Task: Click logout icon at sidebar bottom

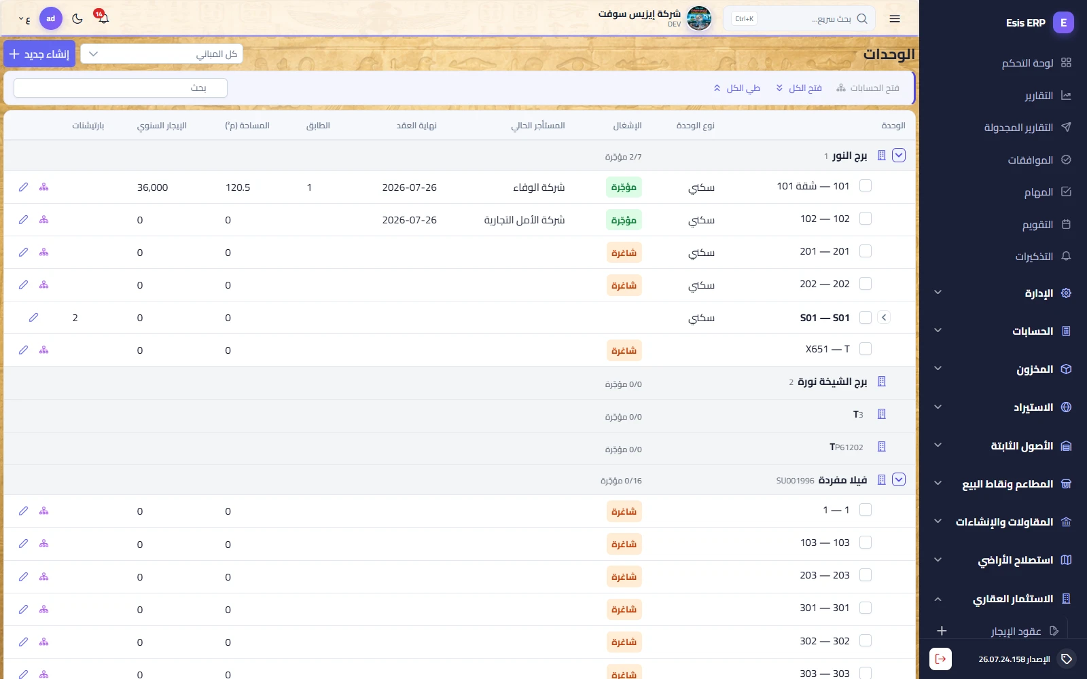Action: (941, 659)
